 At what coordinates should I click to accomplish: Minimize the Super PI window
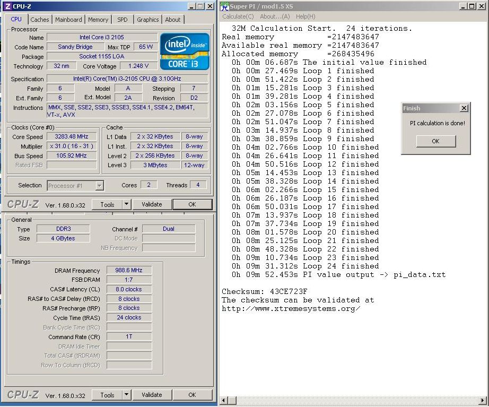pyautogui.click(x=463, y=6)
